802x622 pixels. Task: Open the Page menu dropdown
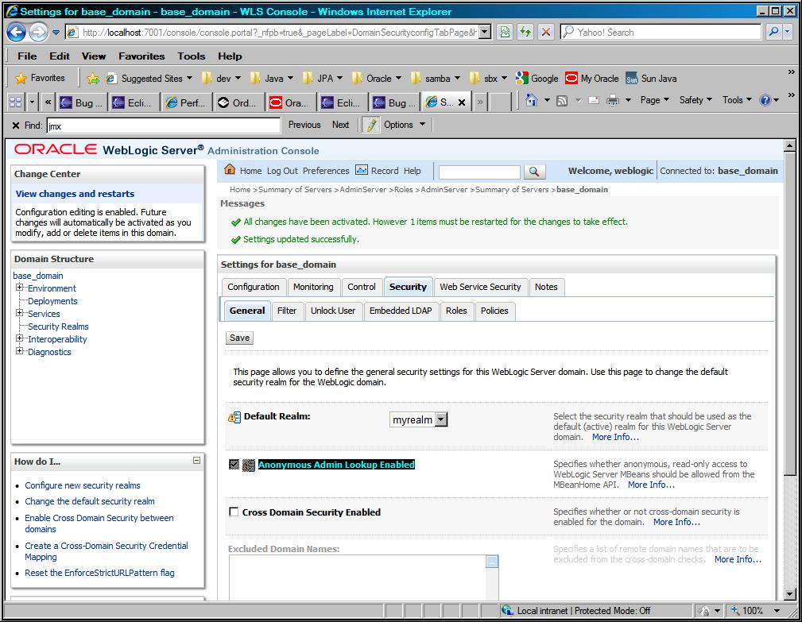click(x=655, y=100)
